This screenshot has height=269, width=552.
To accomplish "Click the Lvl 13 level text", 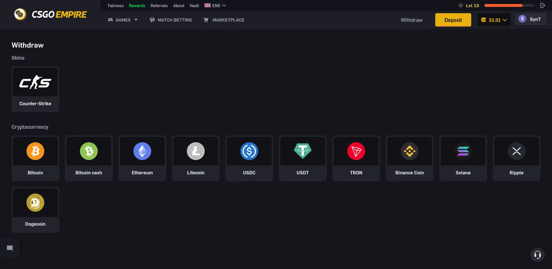I will click(472, 6).
